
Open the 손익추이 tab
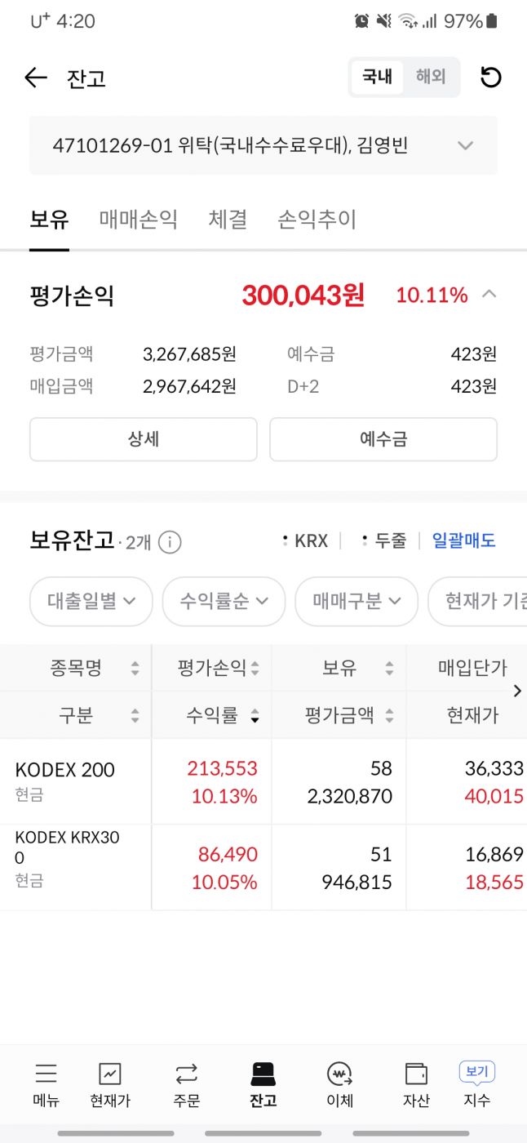click(317, 220)
